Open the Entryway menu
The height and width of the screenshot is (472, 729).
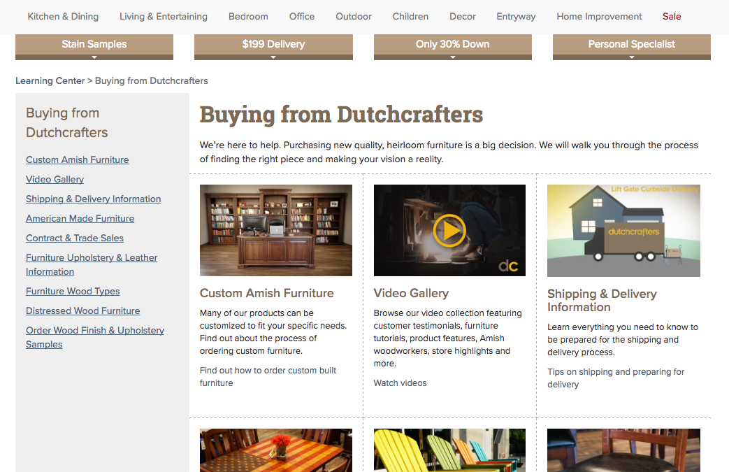(516, 16)
